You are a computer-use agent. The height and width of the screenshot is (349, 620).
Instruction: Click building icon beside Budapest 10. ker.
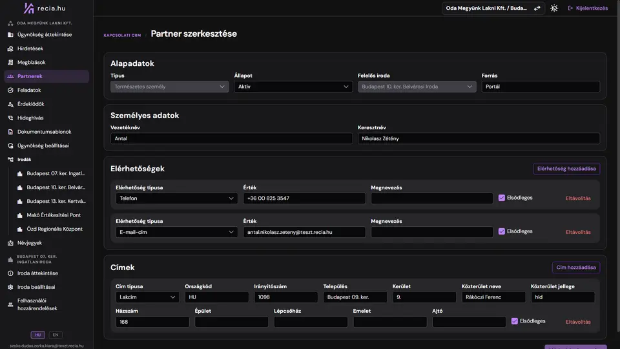click(20, 187)
